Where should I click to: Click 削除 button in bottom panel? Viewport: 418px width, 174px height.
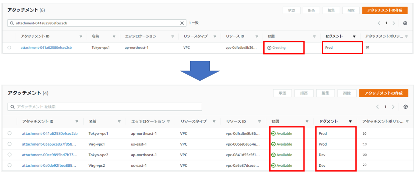[x=347, y=93]
